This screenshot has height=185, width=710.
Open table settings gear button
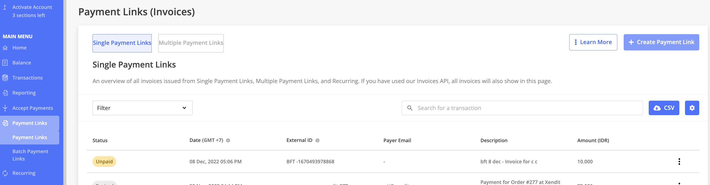coord(692,108)
